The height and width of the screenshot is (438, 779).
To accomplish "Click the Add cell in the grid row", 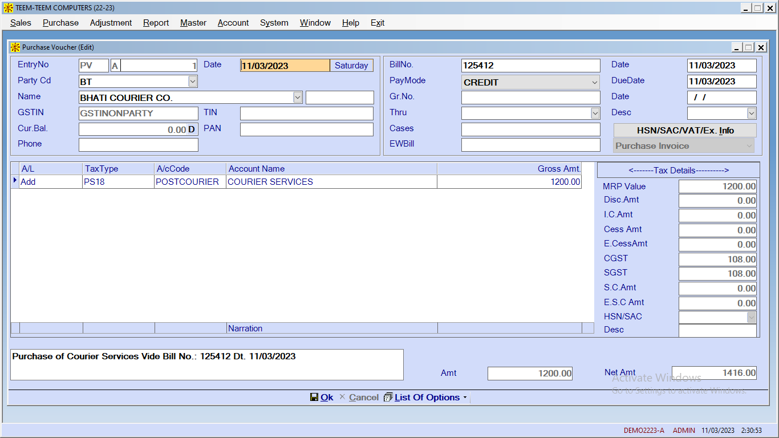I will click(51, 182).
